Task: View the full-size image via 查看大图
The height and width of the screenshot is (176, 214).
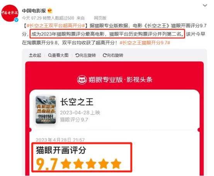Action: coord(58,55)
